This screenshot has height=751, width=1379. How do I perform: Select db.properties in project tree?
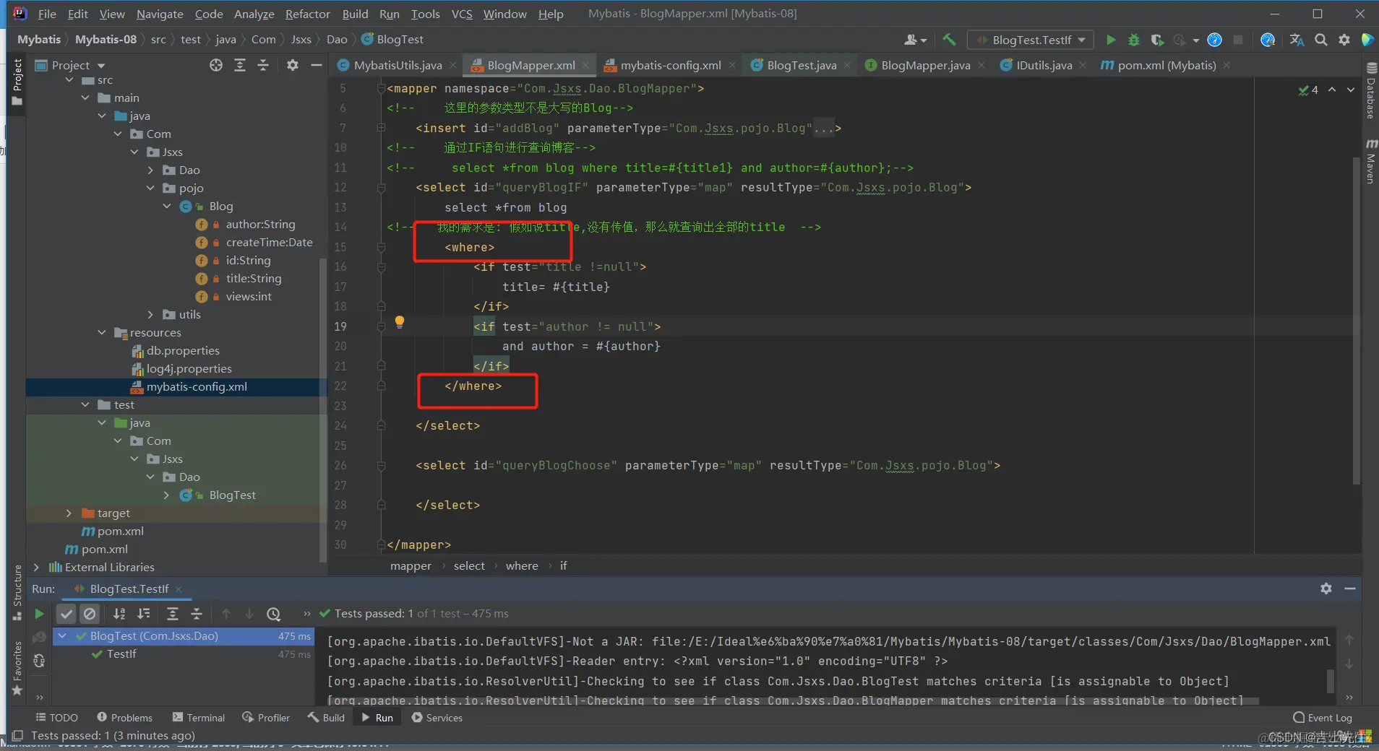[183, 350]
